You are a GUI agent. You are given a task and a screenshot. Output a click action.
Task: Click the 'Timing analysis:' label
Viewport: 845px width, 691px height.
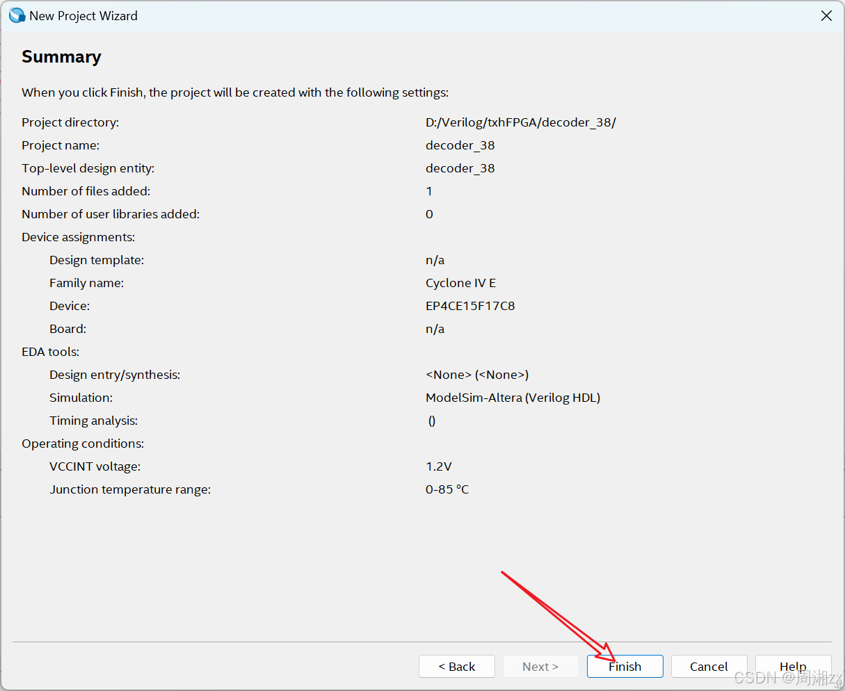tap(94, 421)
